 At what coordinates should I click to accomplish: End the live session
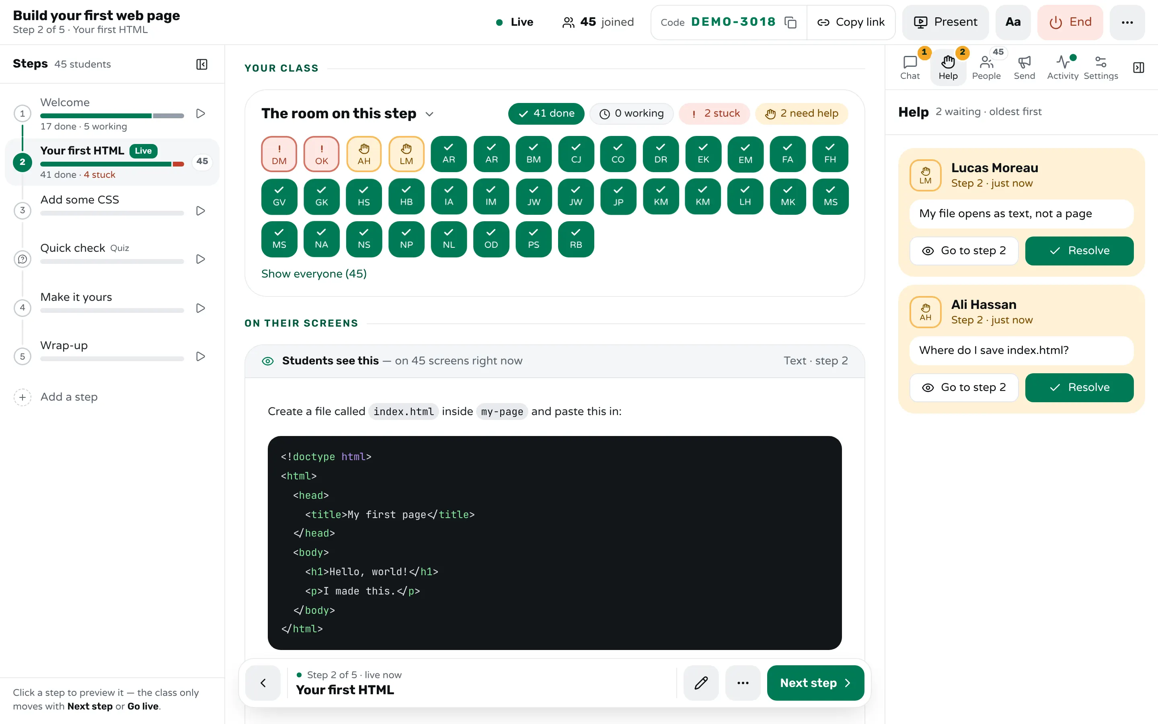pyautogui.click(x=1070, y=23)
